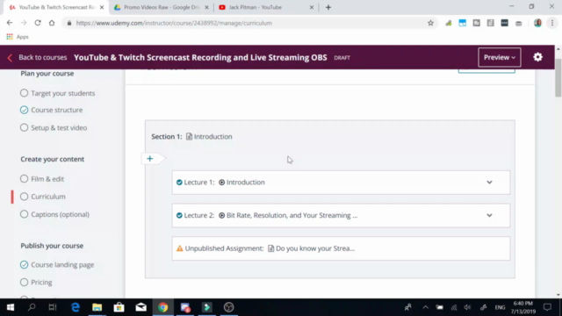Go to the browser home page icon
The width and height of the screenshot is (562, 316).
(52, 23)
